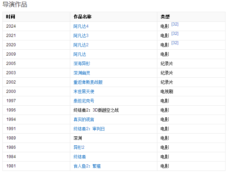Click 电影 in the 1981 row

pos(165,166)
